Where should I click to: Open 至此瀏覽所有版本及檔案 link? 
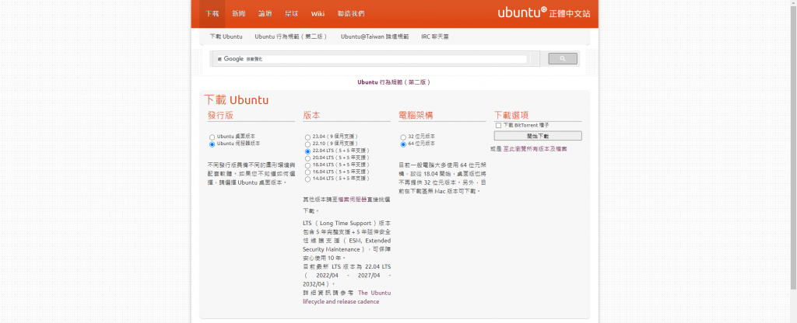[535, 149]
